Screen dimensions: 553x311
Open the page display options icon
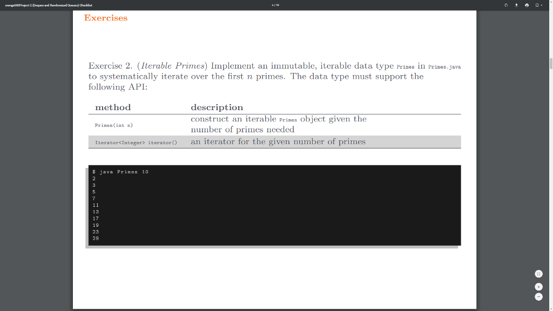537,5
